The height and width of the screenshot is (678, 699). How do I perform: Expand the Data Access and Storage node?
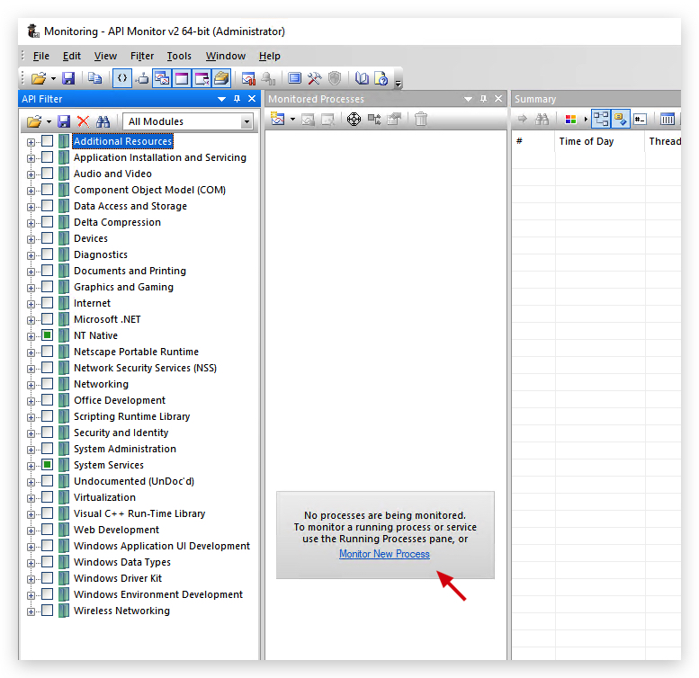31,207
